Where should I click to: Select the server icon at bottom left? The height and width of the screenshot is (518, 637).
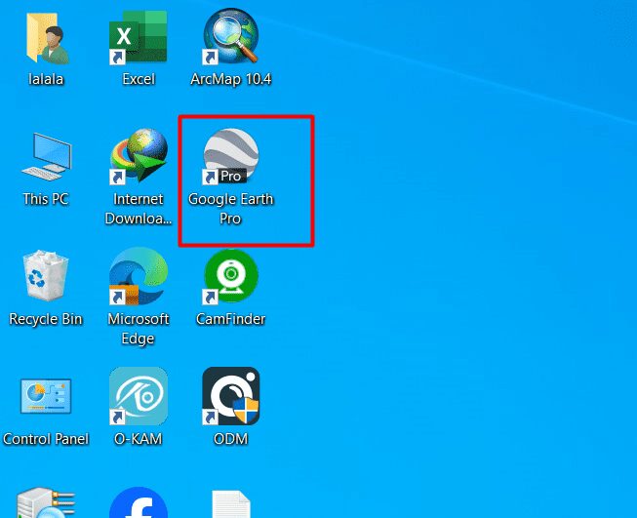(46, 503)
